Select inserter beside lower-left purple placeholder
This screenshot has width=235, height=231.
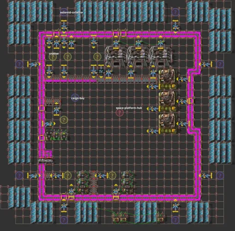click(x=34, y=176)
